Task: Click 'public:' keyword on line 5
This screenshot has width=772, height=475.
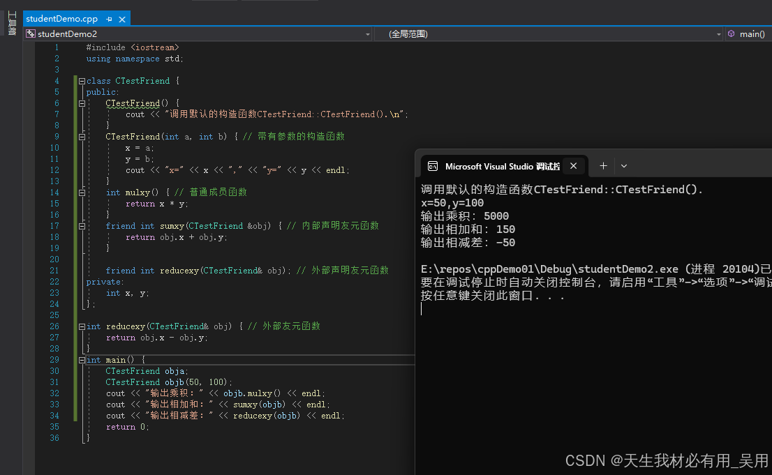Action: (x=103, y=92)
